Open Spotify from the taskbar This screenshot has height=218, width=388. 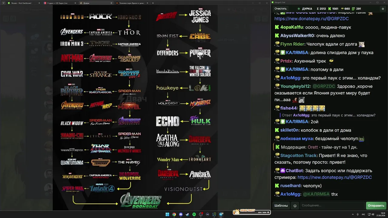pos(194,215)
